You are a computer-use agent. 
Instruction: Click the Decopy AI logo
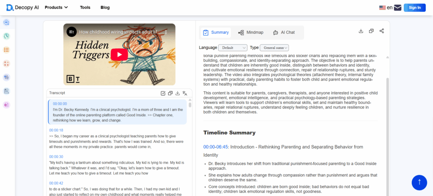pos(22,8)
